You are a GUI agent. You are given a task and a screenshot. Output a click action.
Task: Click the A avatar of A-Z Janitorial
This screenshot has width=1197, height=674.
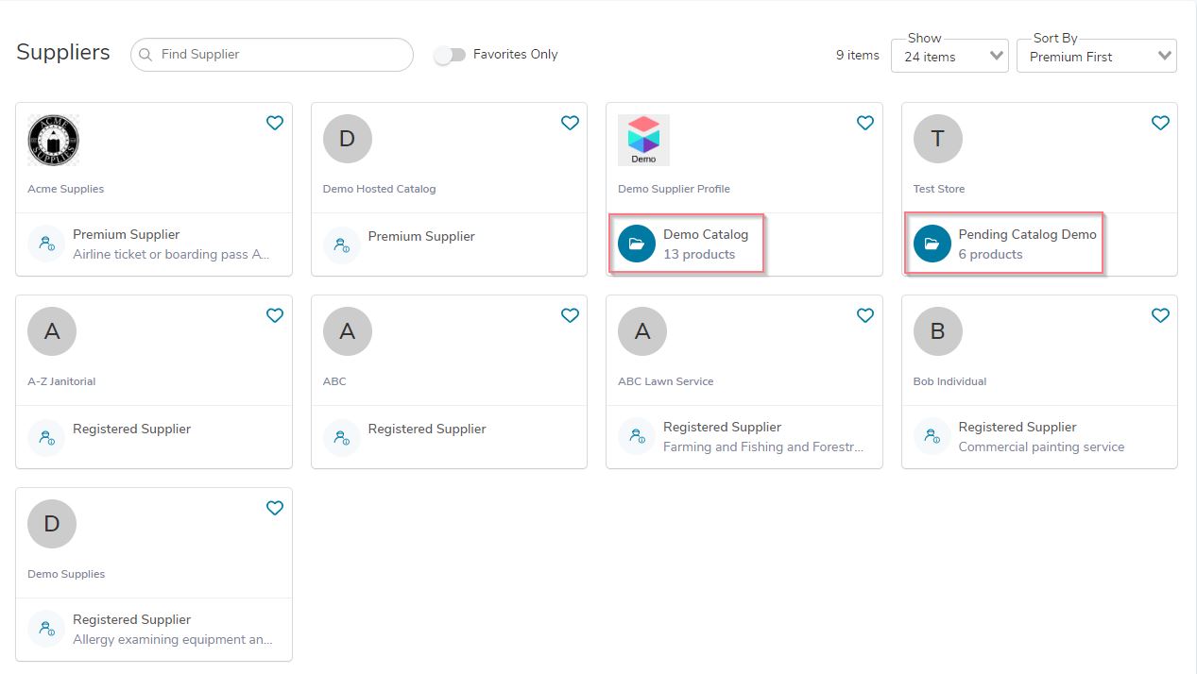coord(52,331)
